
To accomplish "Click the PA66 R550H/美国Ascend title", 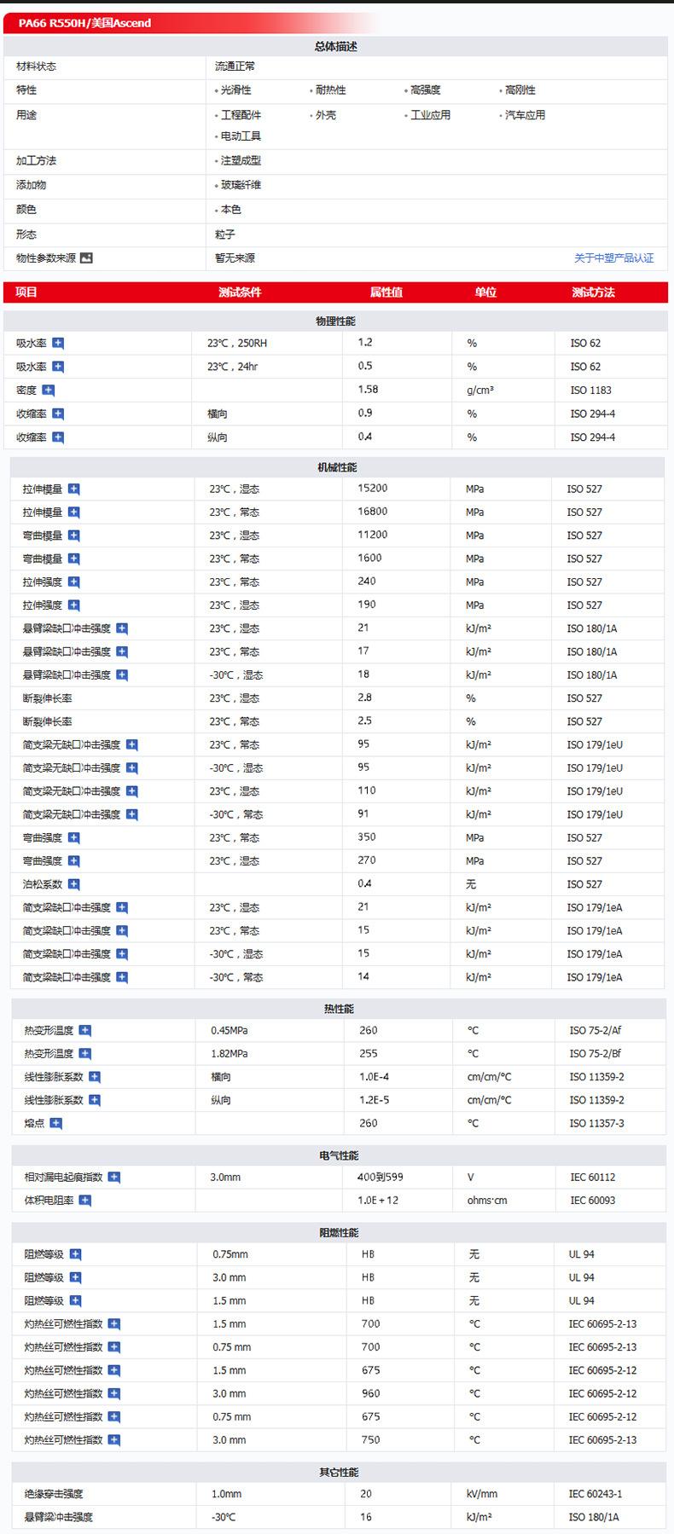I will coord(84,23).
